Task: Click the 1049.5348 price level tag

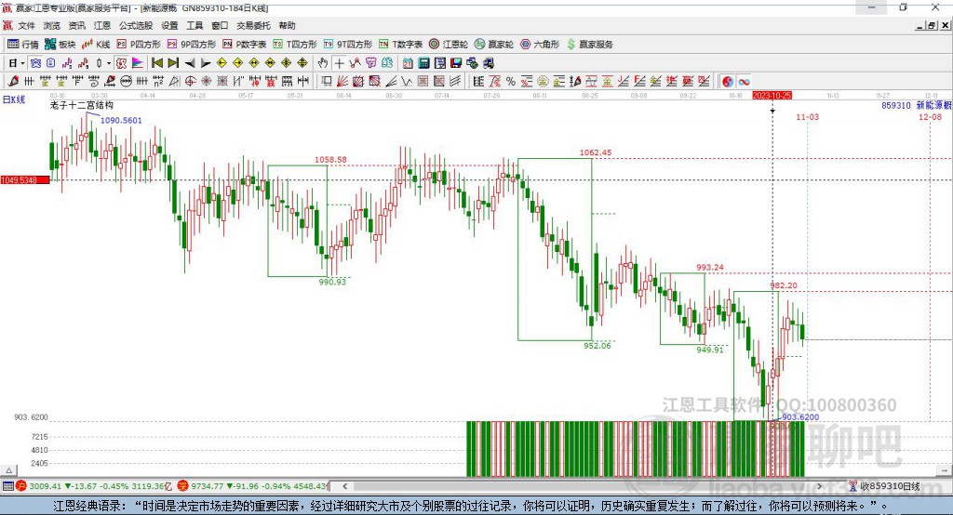Action: (x=25, y=180)
